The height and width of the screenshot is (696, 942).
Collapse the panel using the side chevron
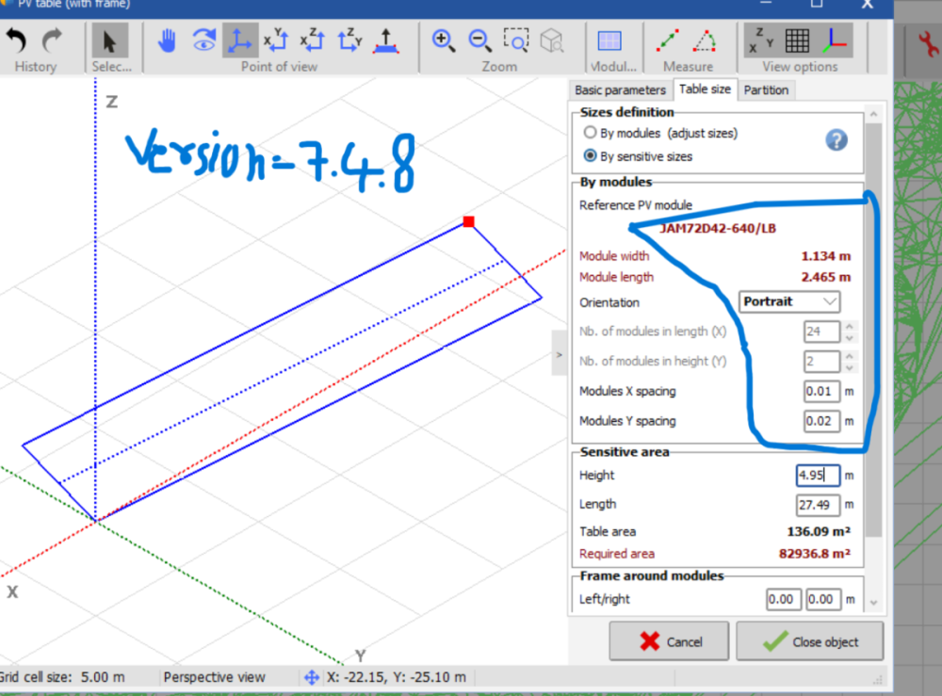[x=559, y=354]
